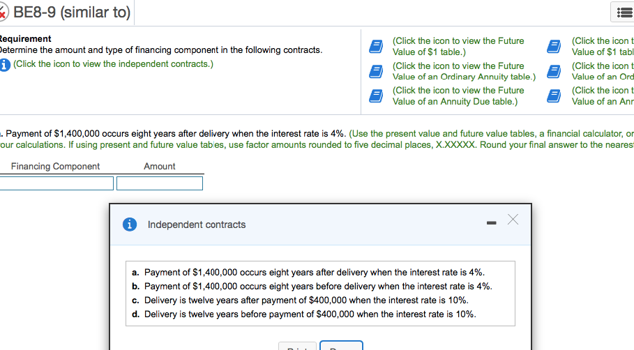Image resolution: width=634 pixels, height=350 pixels.
Task: Click the middle book icon in the right column
Action: [x=554, y=71]
